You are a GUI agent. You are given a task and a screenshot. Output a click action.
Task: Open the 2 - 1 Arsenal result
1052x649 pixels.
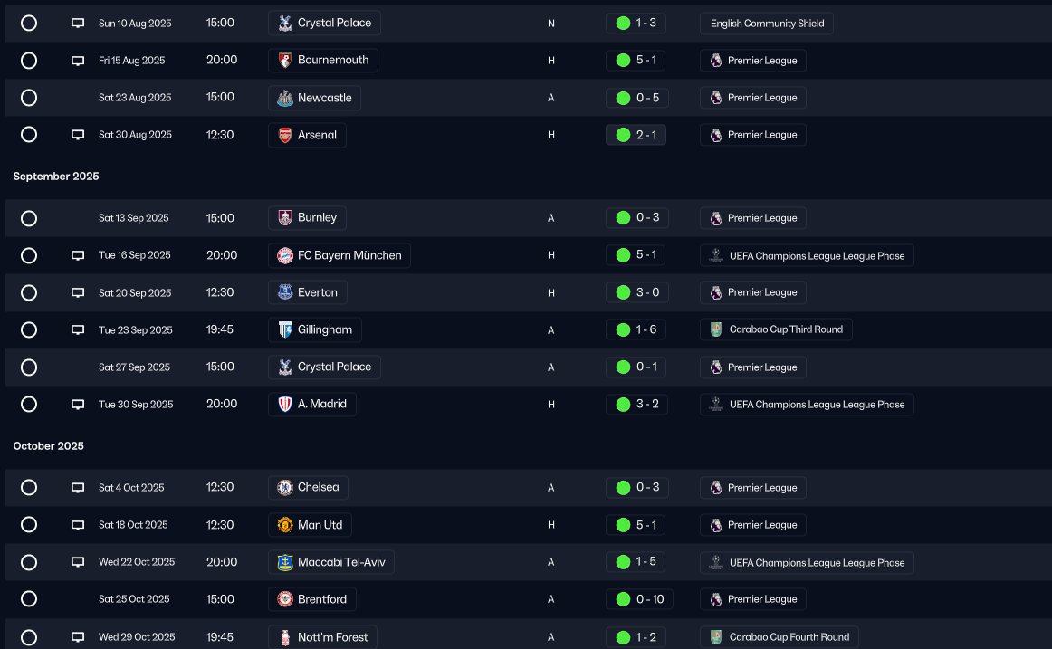[636, 135]
